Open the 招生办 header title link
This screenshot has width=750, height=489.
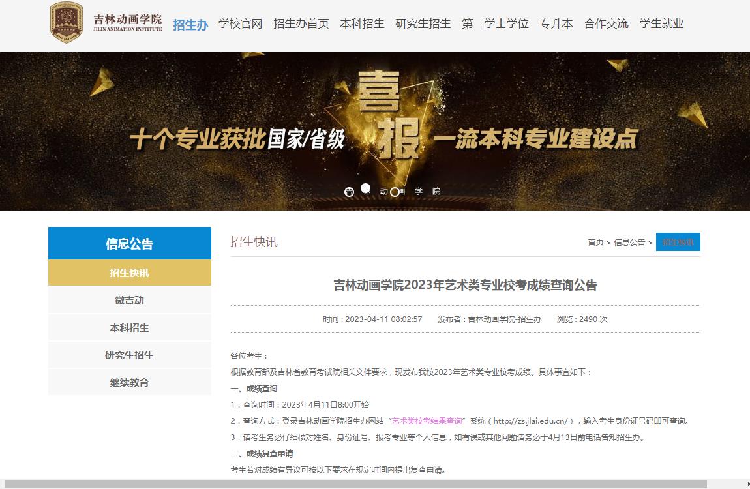point(190,24)
